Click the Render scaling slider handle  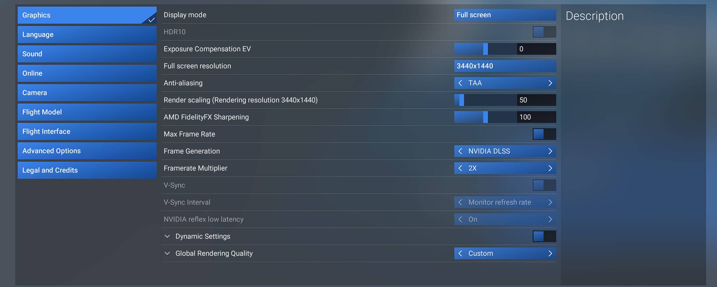coord(461,100)
